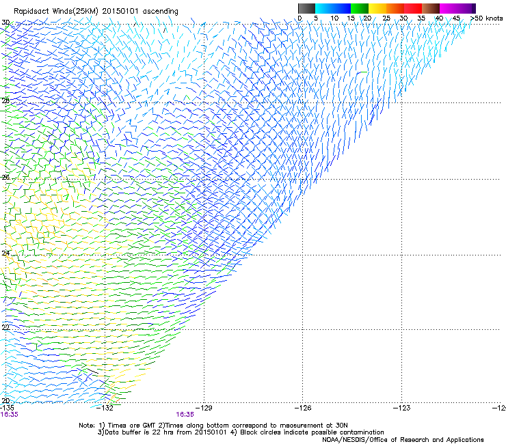506x444 pixels.
Task: Click the orange 25-30 knots color band
Action: pyautogui.click(x=395, y=8)
